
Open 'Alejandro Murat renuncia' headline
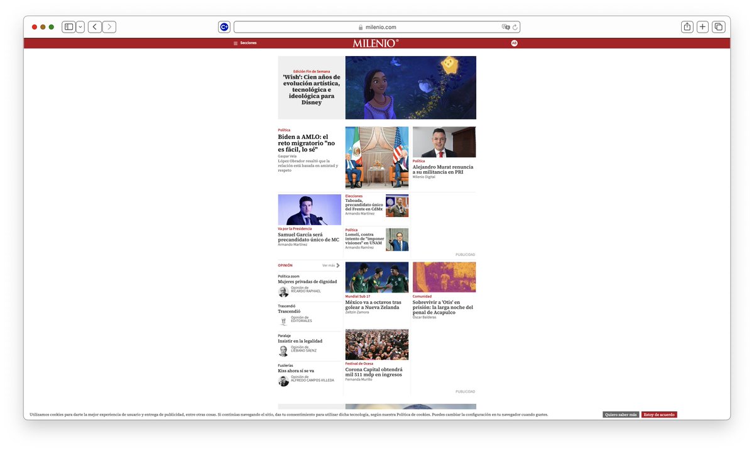[443, 169]
